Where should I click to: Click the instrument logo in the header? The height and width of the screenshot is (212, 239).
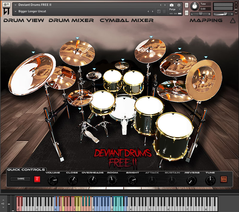6,11
